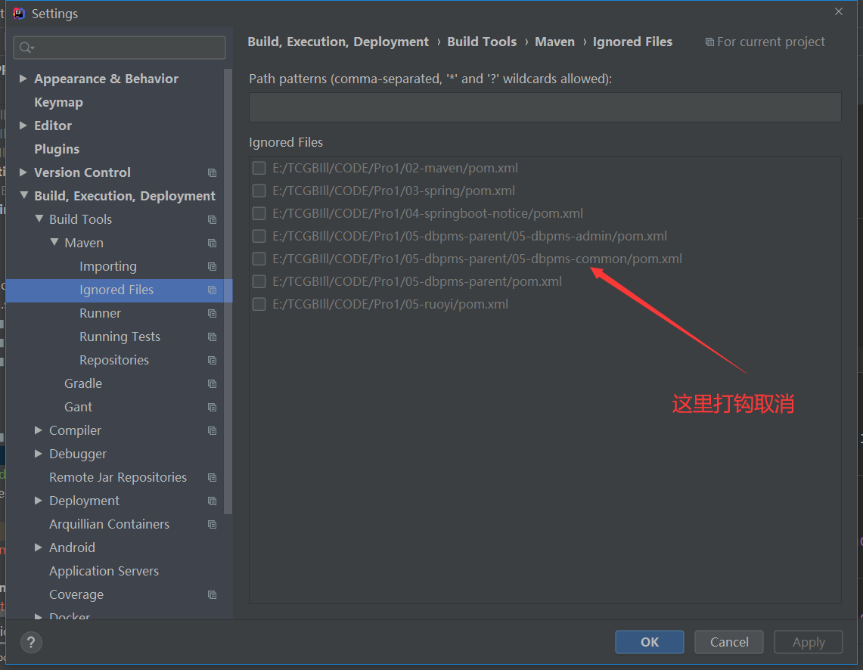Viewport: 863px width, 670px height.
Task: Select Running Tests under Maven
Action: [120, 337]
